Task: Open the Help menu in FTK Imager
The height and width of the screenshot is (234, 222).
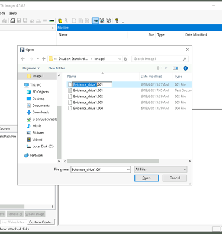Action: [13, 14]
